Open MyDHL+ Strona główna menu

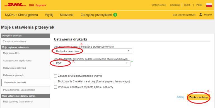click(x=21, y=15)
